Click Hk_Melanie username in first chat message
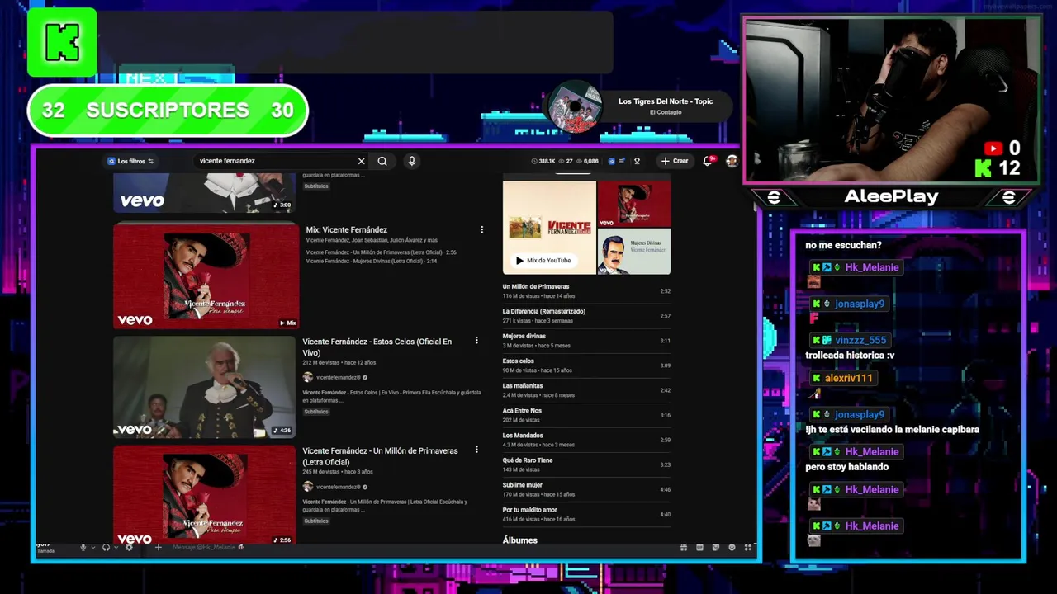This screenshot has height=594, width=1057. point(872,267)
